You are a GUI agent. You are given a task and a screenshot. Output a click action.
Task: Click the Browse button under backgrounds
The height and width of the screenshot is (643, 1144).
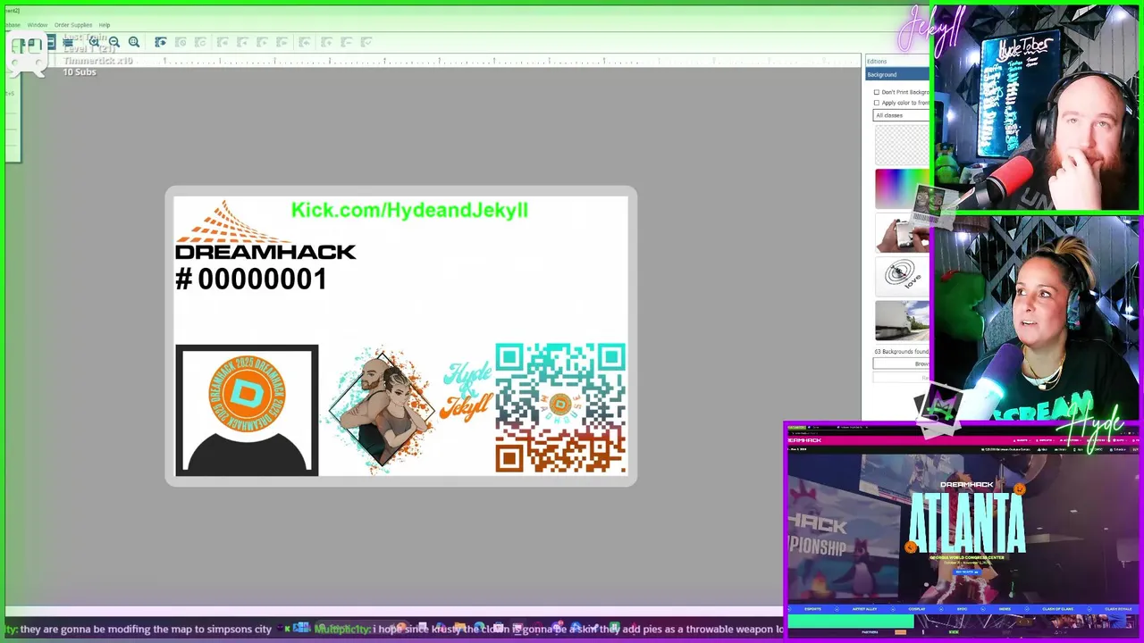tap(901, 363)
